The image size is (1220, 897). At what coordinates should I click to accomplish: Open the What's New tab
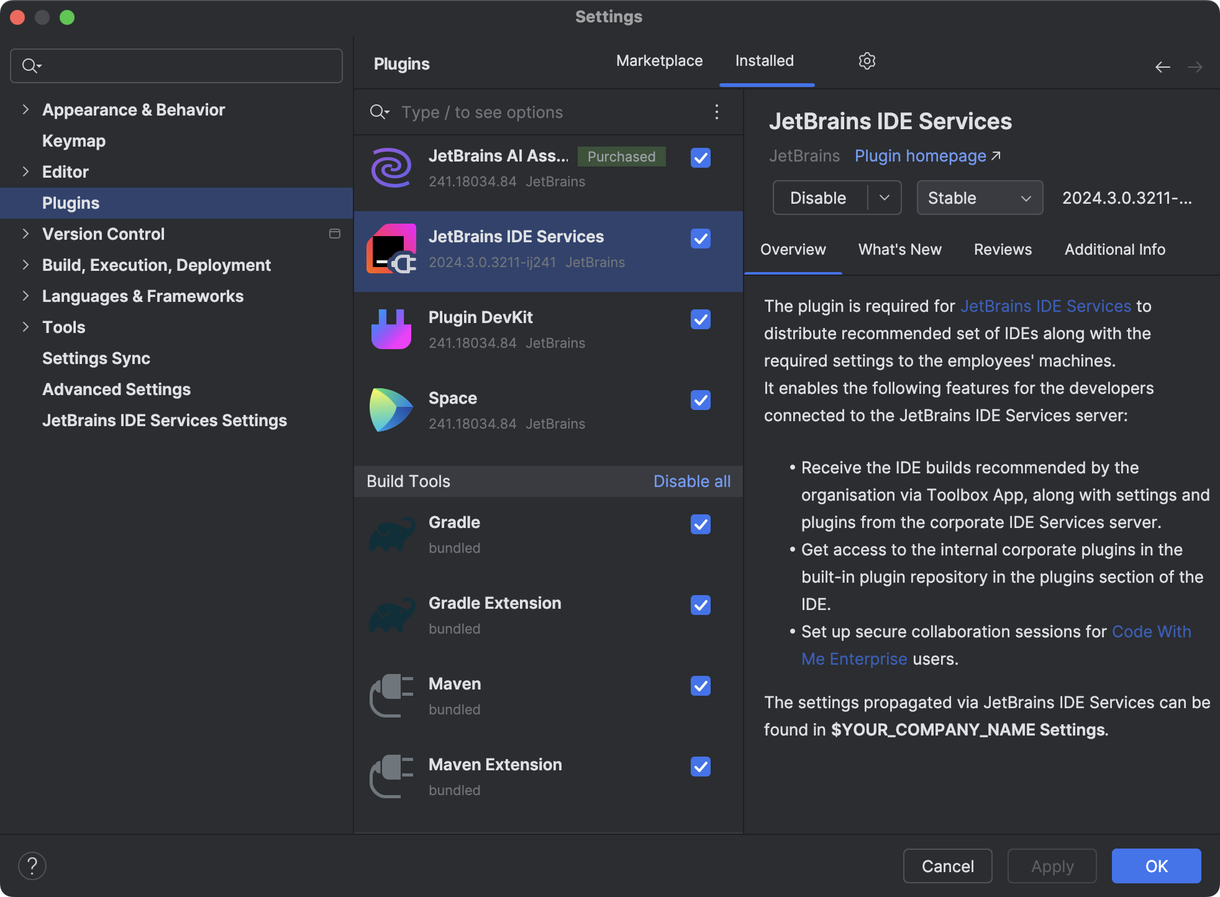[x=899, y=249]
